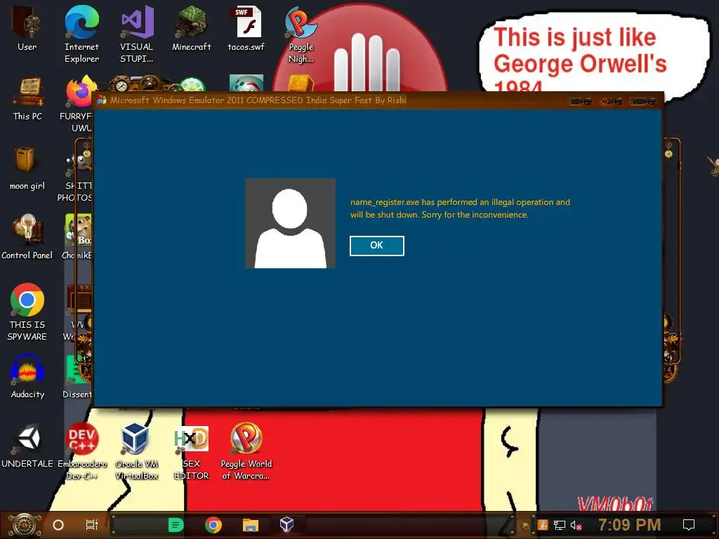This screenshot has width=719, height=539.
Task: Select the Peggle Nigh... desktop icon
Action: tap(301, 34)
